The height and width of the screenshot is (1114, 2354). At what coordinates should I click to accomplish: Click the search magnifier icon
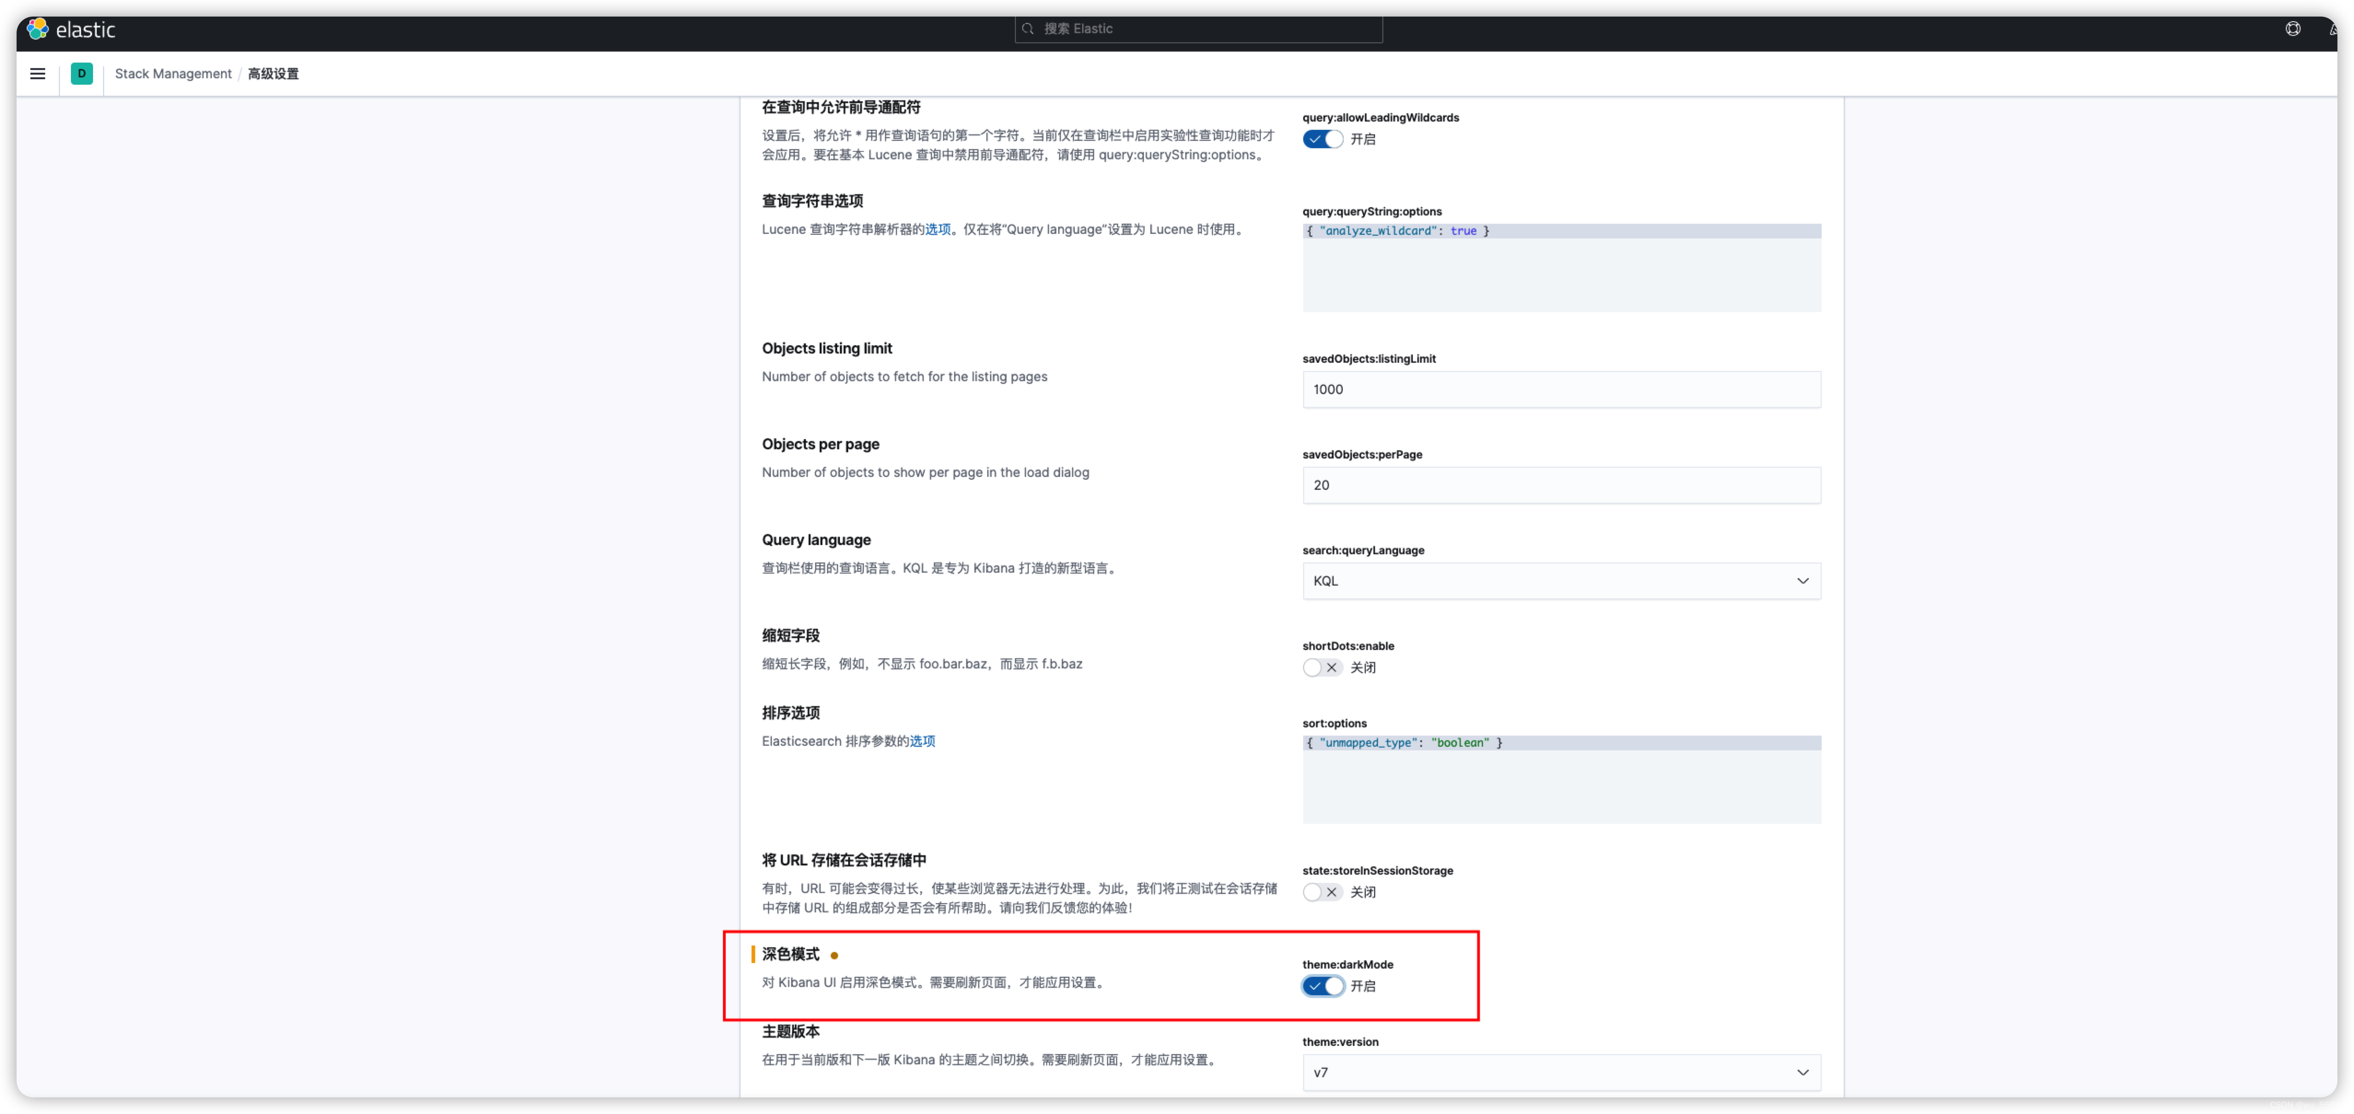tap(1028, 29)
